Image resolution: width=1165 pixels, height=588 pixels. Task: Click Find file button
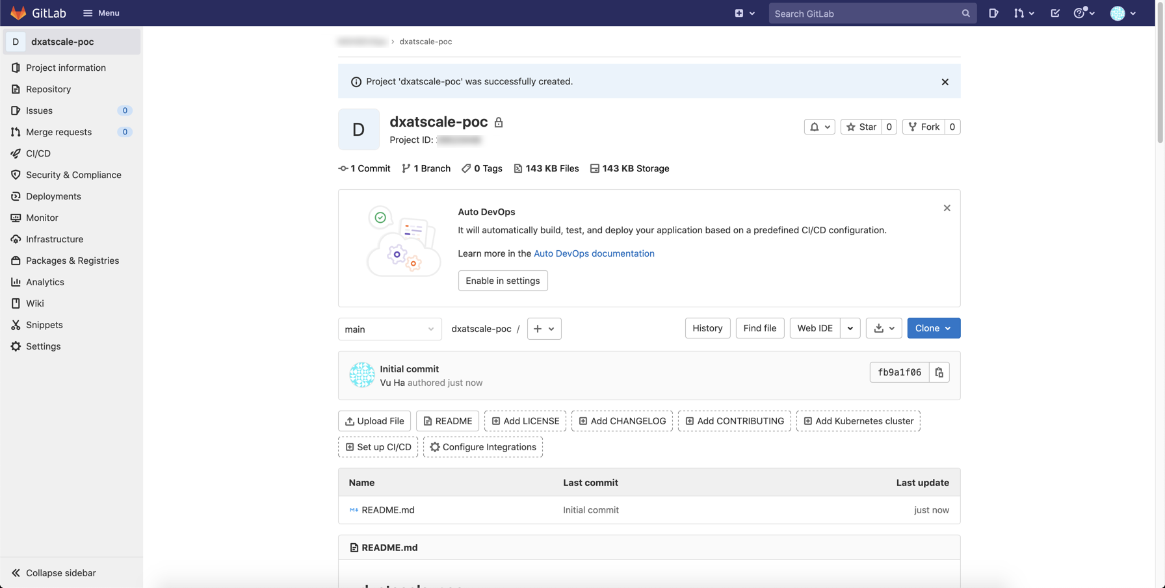tap(760, 328)
